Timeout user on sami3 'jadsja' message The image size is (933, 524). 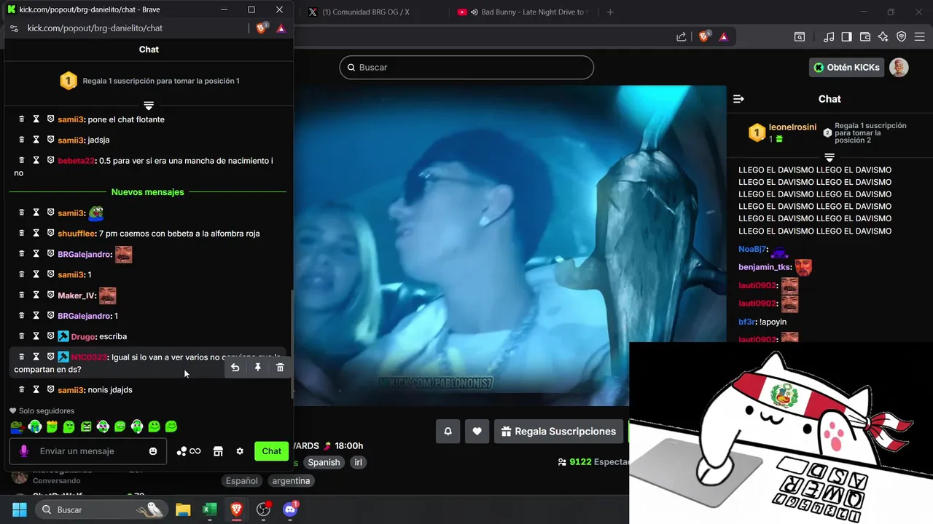(36, 139)
